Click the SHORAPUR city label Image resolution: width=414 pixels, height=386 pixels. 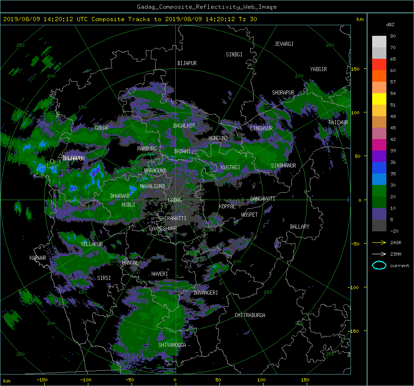(283, 93)
